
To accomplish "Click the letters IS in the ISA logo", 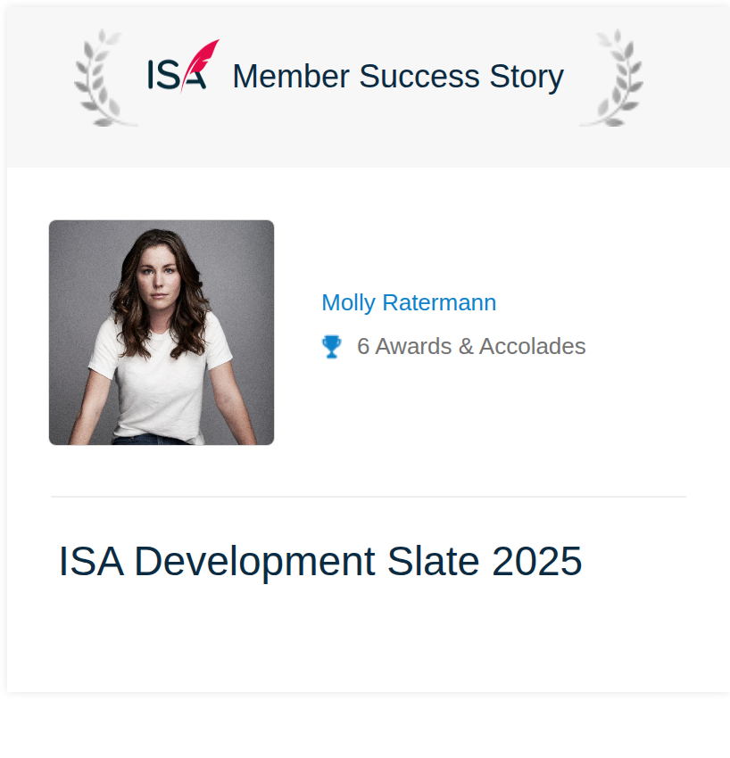I will [163, 74].
